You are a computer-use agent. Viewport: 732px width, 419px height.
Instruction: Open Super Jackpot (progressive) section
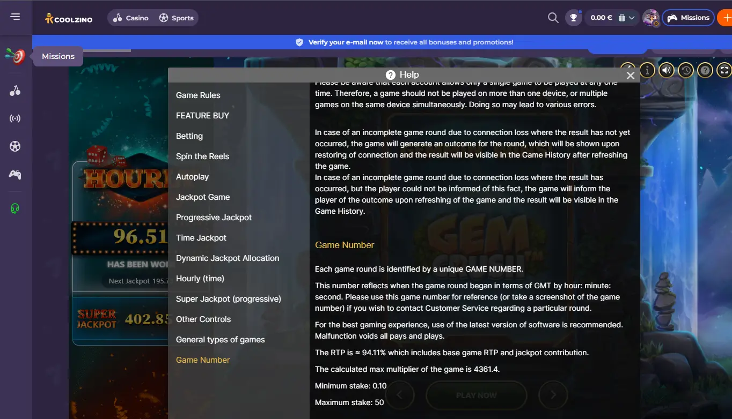pos(229,299)
